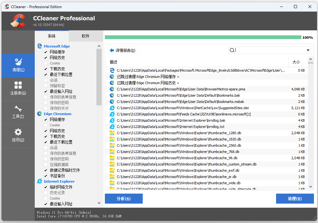
Task: Uncheck 最近输入网址 under Microsoft Edge
Action: tap(46, 91)
